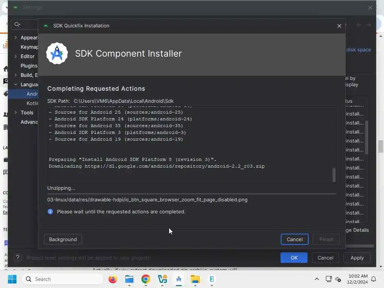Select Kotlin in the settings tree
Image resolution: width=384 pixels, height=288 pixels.
[x=32, y=103]
